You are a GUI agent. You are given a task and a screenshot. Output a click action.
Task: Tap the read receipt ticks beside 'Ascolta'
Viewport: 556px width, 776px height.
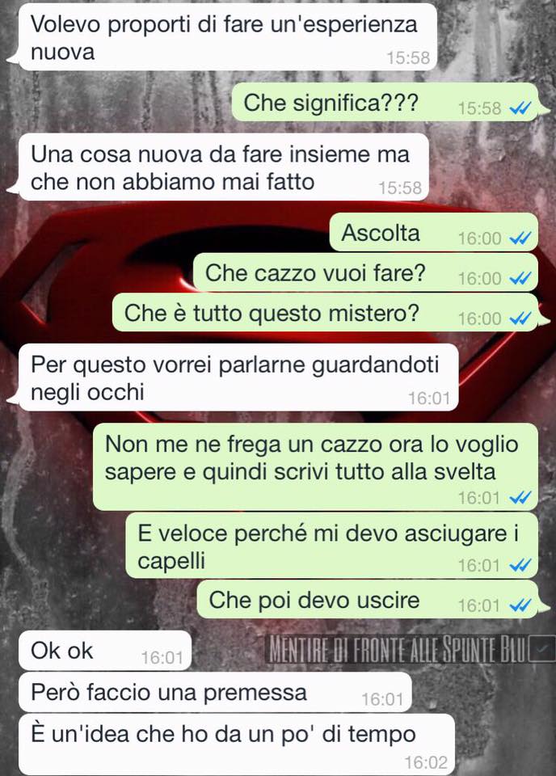(520, 238)
